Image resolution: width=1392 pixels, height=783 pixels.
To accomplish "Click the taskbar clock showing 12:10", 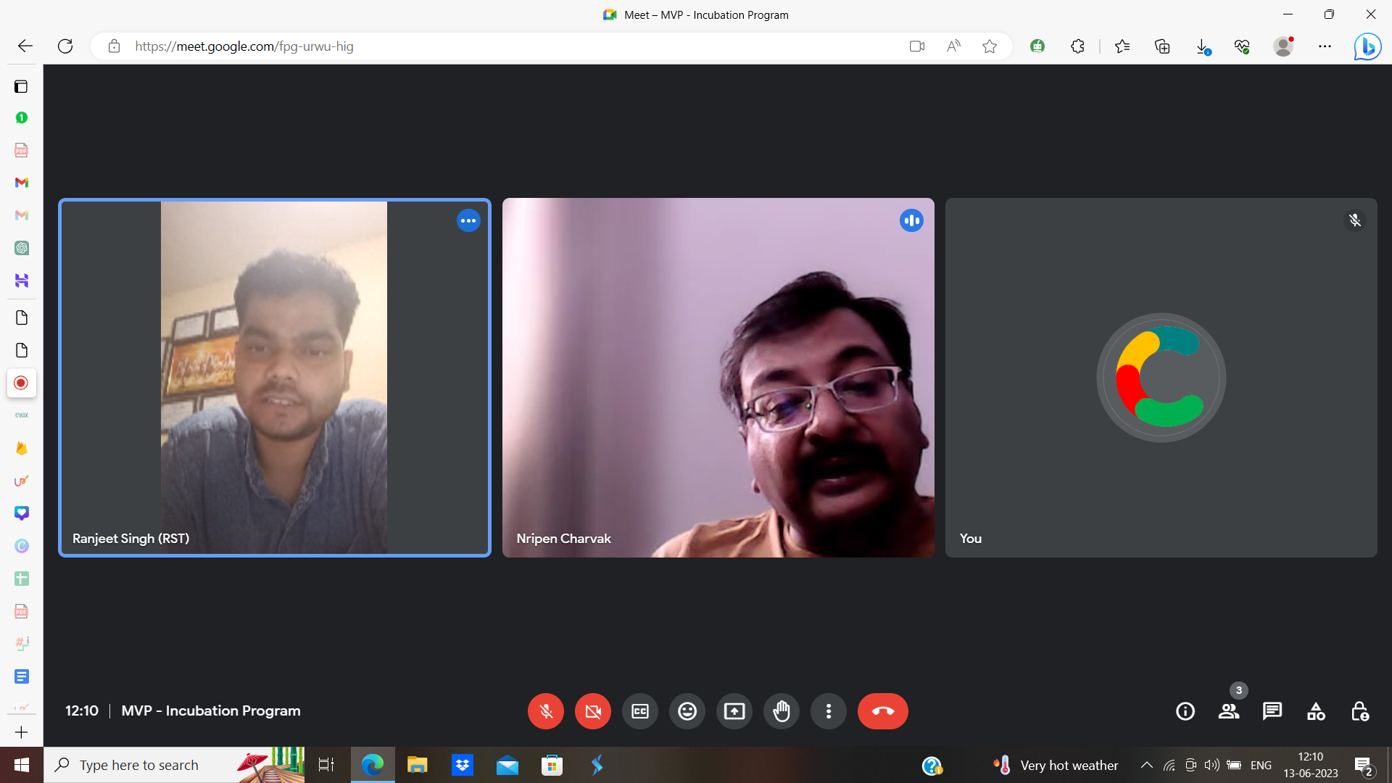I will pyautogui.click(x=1311, y=765).
